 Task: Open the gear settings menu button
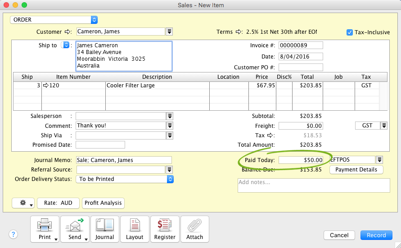point(23,203)
